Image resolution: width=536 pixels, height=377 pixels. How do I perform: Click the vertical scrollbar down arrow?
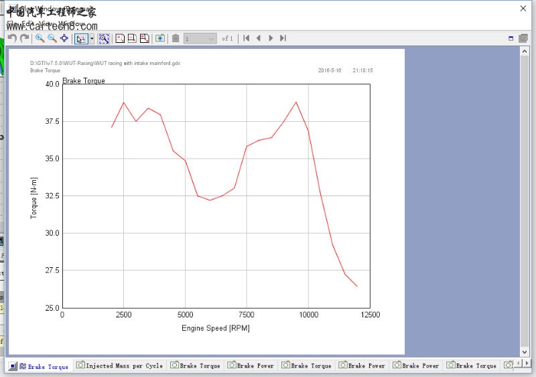tap(525, 352)
